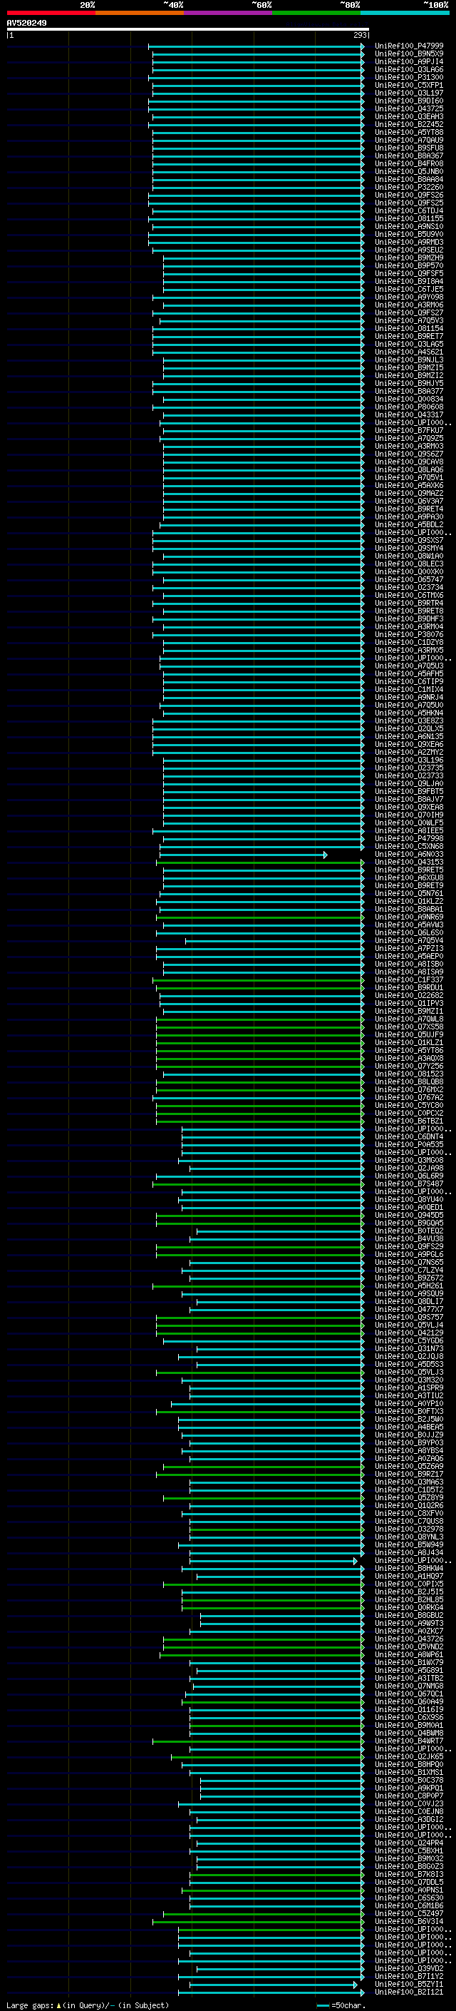Screen dimensions: 456x2011
Task: Select UniRef100_A5YT88 row label
Action: [x=408, y=132]
